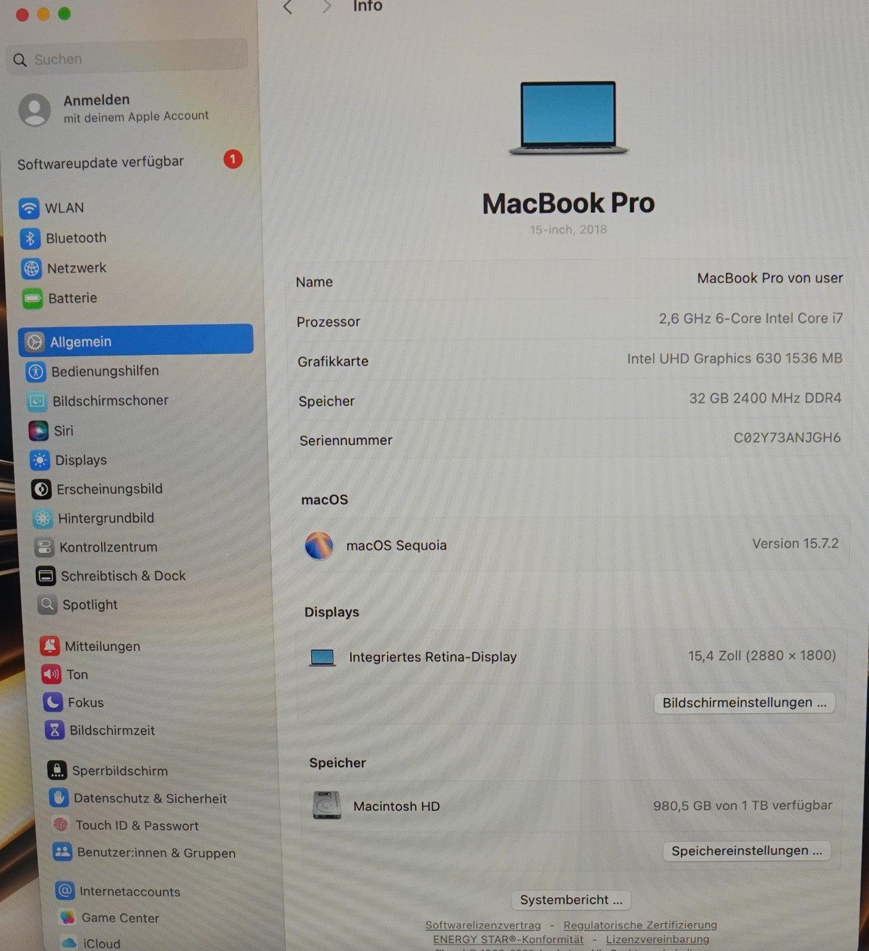Viewport: 869px width, 951px height.
Task: Click the Apple Account avatar
Action: click(34, 109)
